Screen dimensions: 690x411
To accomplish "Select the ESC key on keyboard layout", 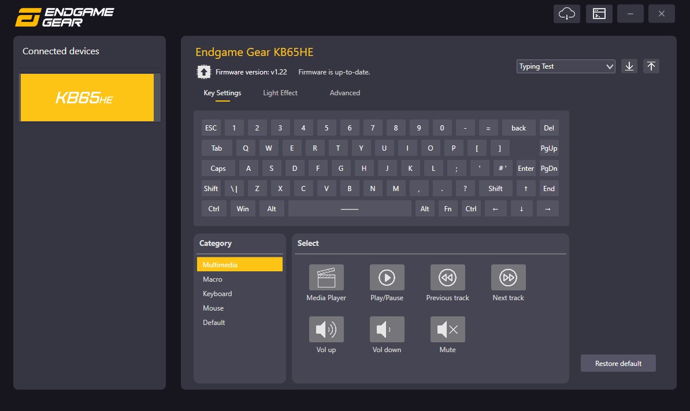I will pyautogui.click(x=211, y=128).
